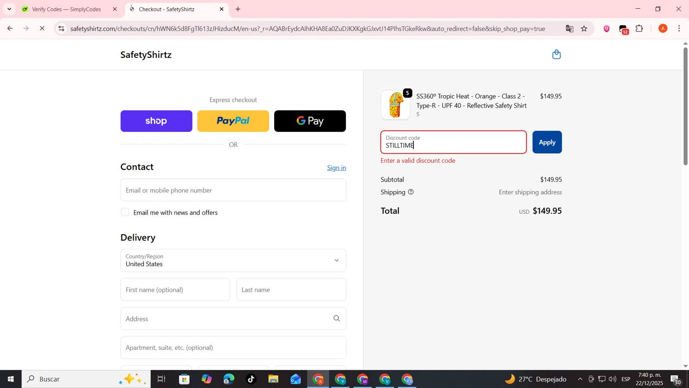
Task: Click the Windows Buscar search box
Action: (86, 379)
